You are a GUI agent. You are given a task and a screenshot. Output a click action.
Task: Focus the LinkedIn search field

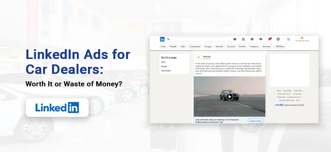click(198, 39)
